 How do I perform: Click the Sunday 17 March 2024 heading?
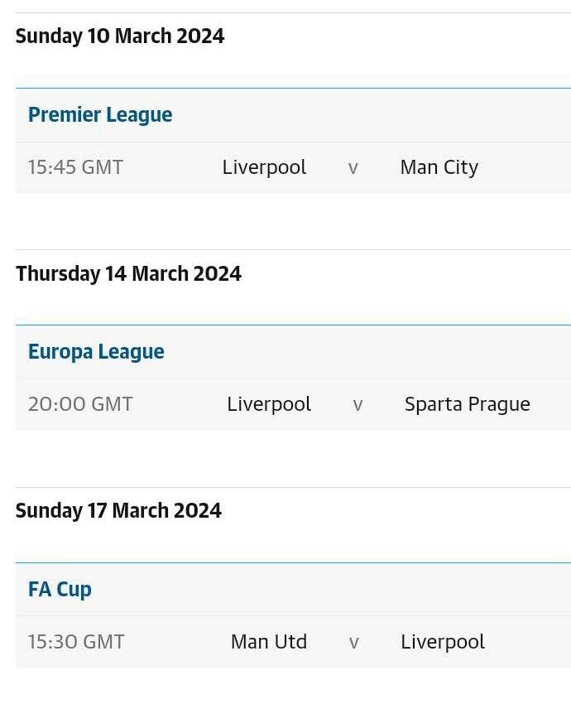pos(118,511)
